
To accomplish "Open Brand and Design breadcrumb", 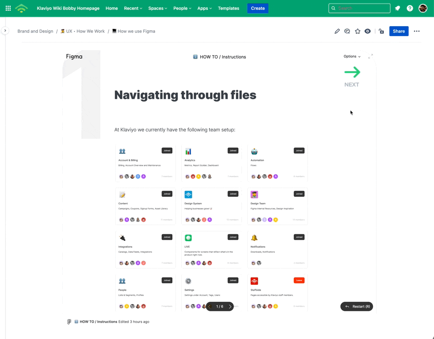I will tap(35, 31).
